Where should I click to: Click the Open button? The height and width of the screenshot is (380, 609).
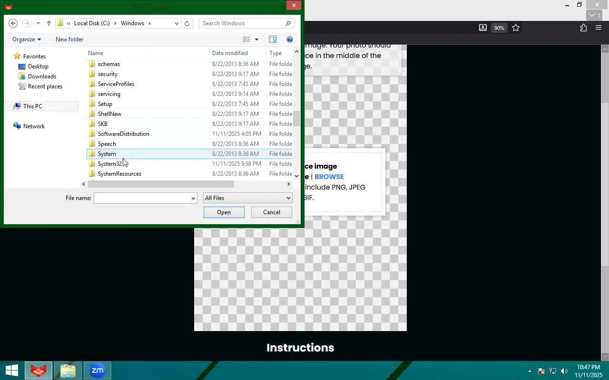pyautogui.click(x=224, y=212)
